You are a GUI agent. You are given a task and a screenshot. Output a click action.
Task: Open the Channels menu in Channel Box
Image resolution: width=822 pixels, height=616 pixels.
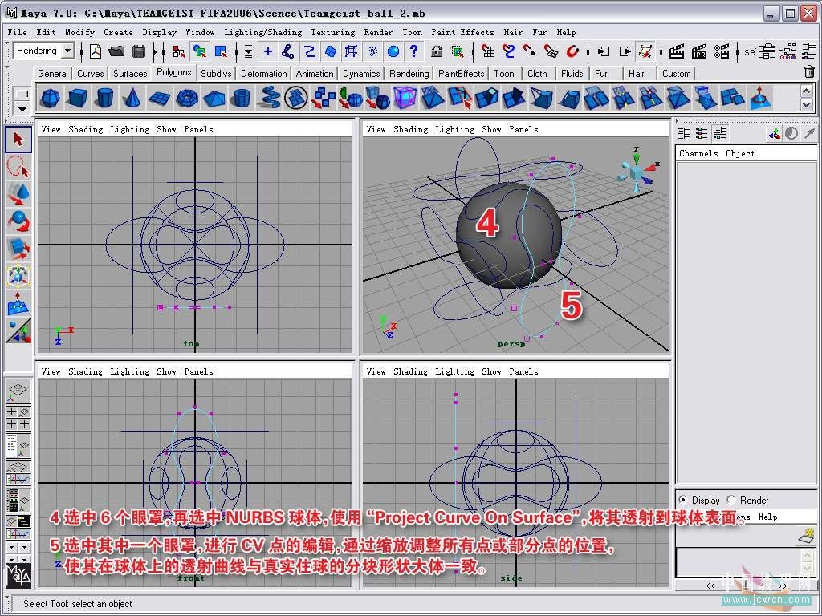698,153
